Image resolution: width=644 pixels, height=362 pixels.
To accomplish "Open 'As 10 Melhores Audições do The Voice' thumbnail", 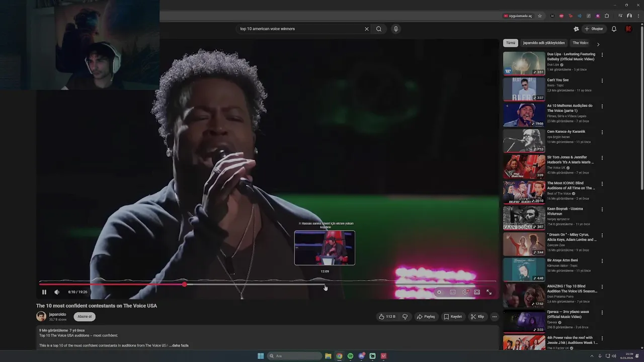I will (x=524, y=115).
